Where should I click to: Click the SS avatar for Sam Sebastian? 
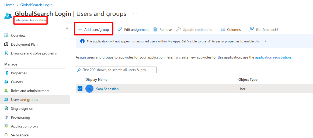click(x=89, y=89)
